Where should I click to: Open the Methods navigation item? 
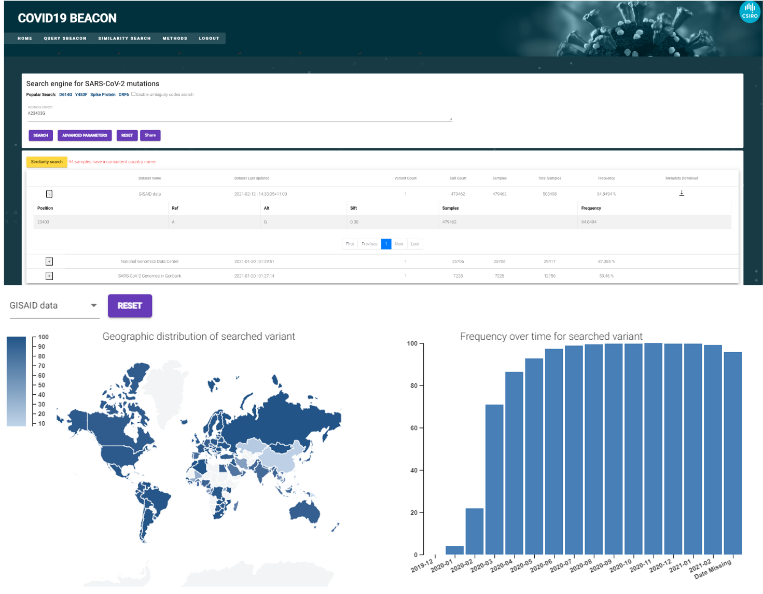click(x=175, y=38)
